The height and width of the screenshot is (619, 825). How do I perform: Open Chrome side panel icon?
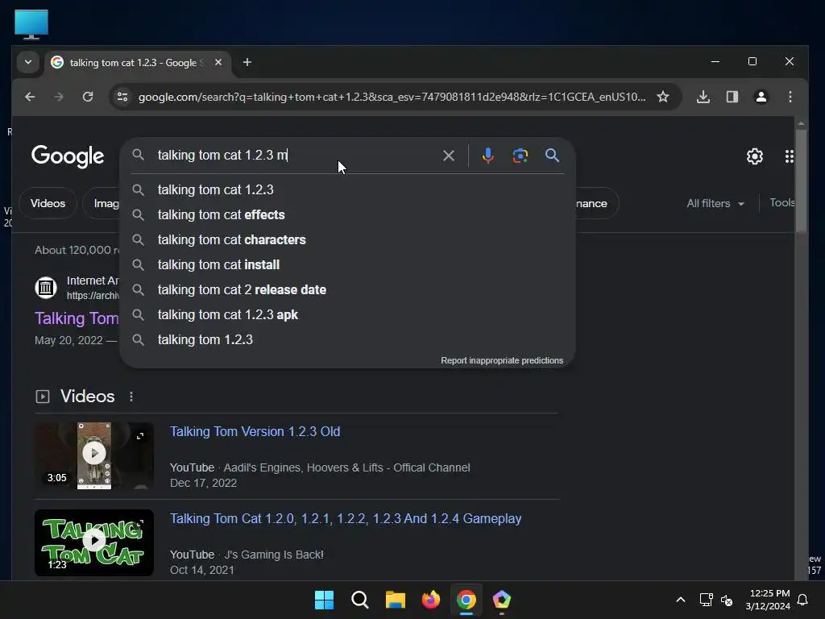pos(732,97)
